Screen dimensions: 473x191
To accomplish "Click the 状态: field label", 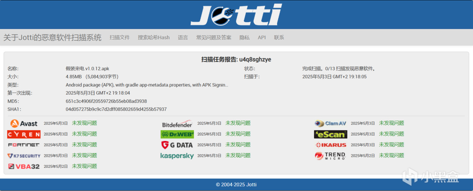I will tap(249, 68).
